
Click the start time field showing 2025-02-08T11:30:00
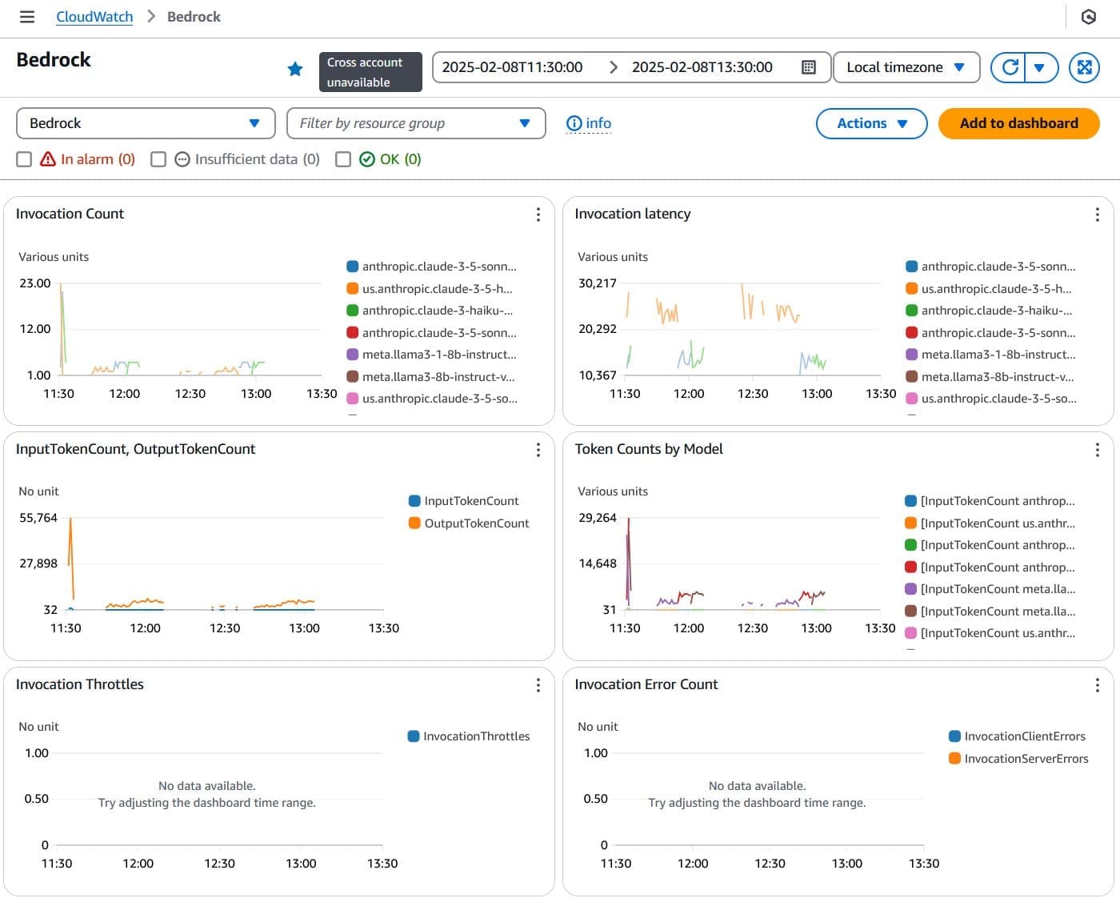513,67
